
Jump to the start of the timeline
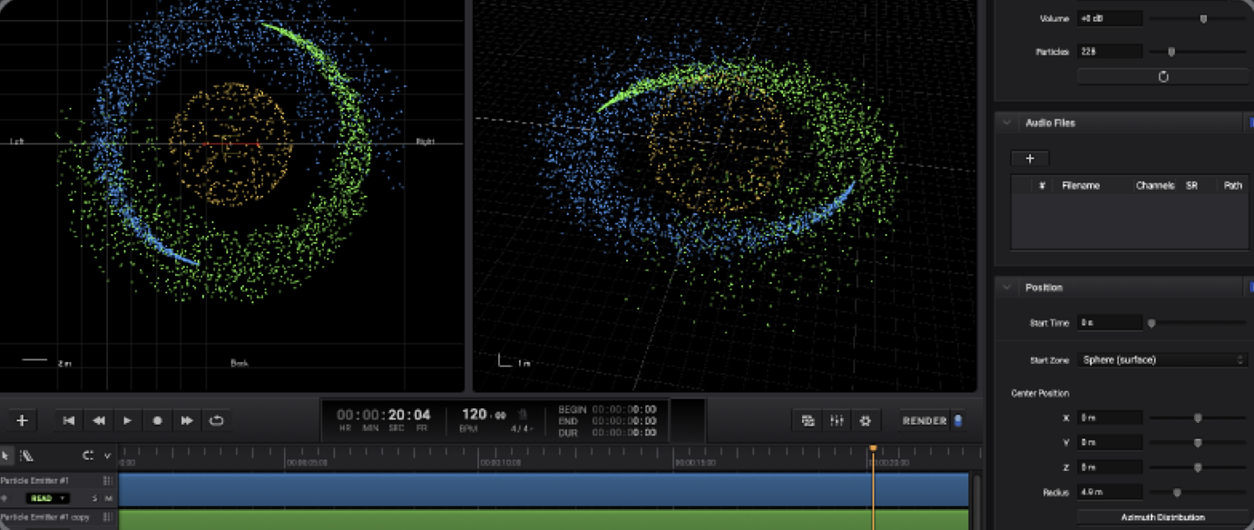pos(69,420)
